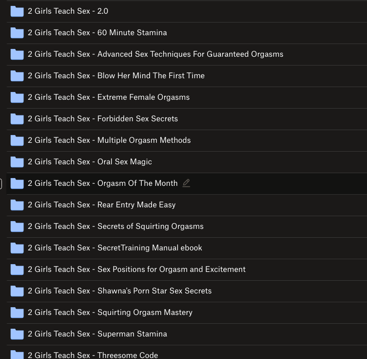Open the Secrets of Squirting Orgasms folder
367x359 pixels.
[x=115, y=226]
